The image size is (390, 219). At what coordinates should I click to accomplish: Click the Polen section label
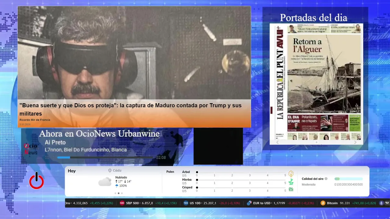[x=170, y=172]
